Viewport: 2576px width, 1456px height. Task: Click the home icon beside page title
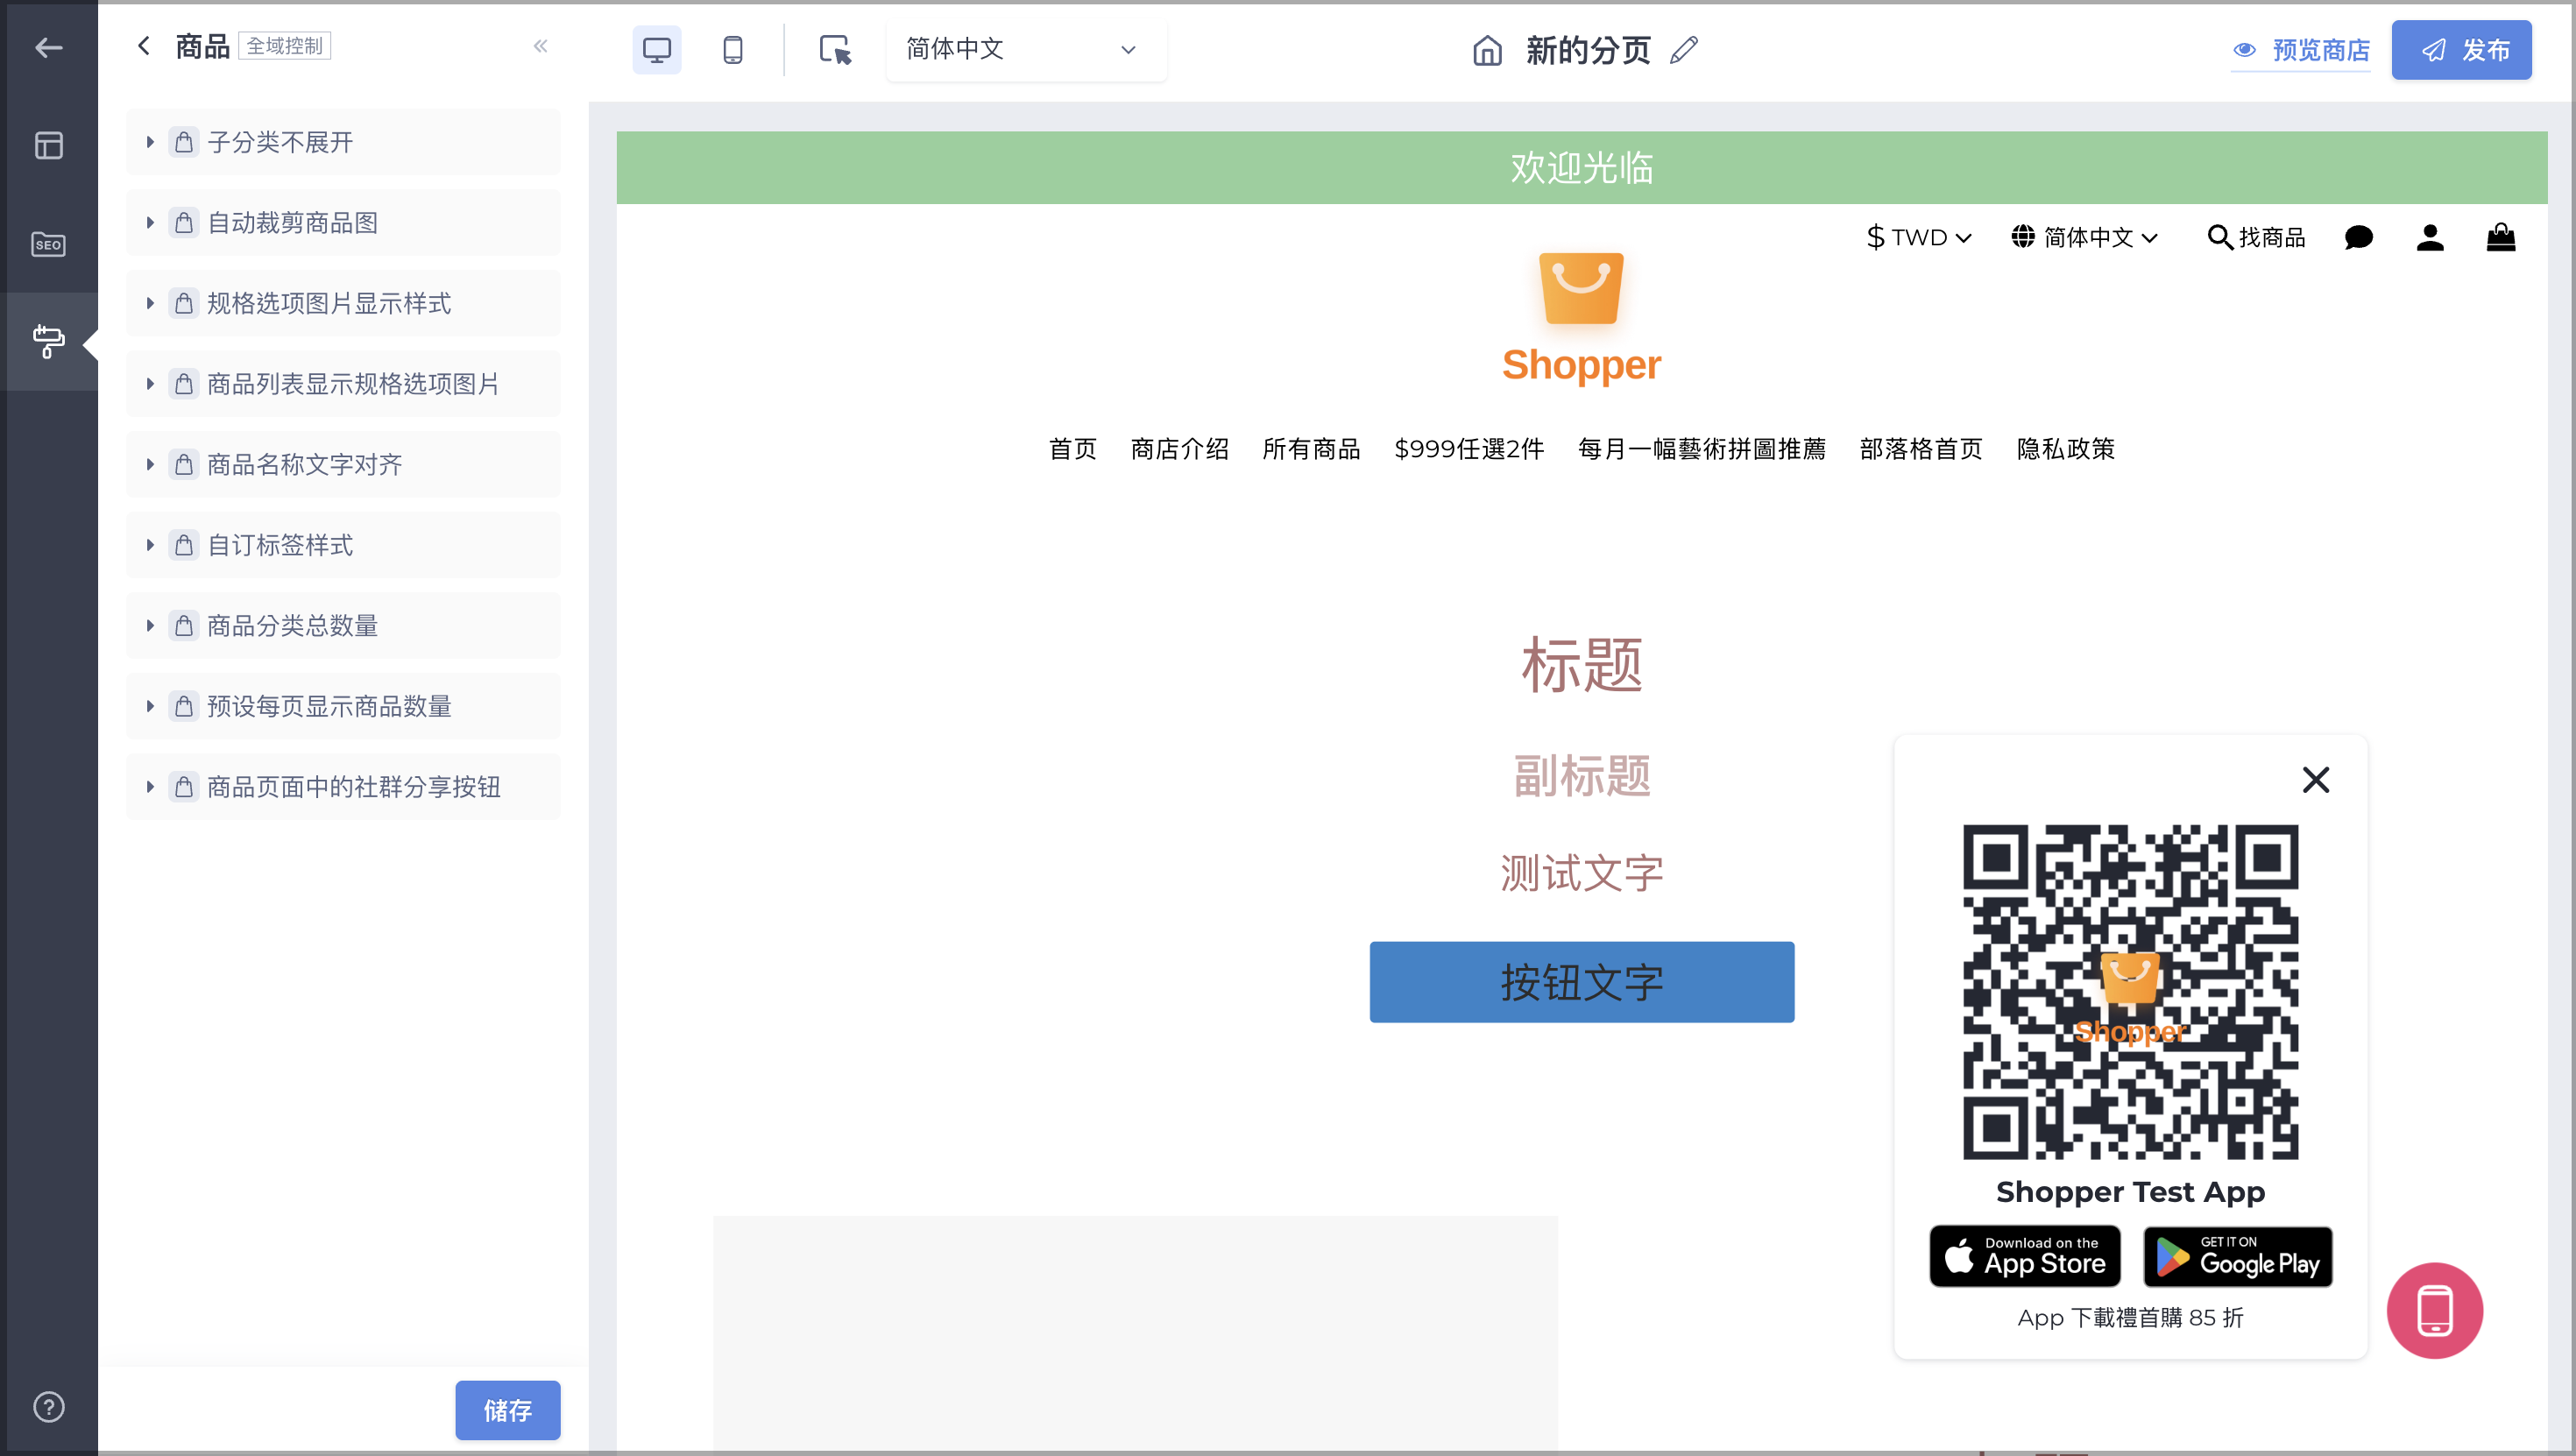(x=1487, y=50)
